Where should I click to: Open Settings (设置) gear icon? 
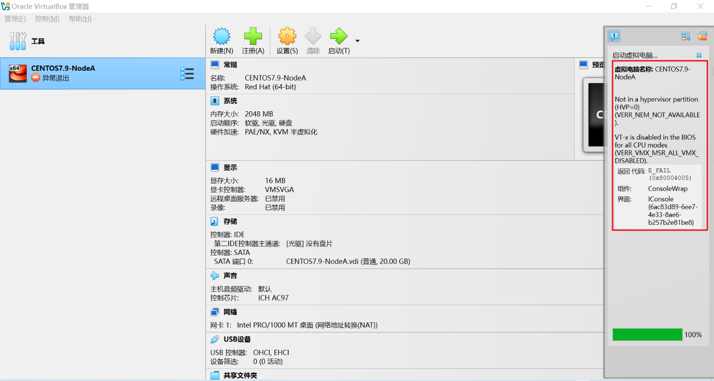[287, 36]
